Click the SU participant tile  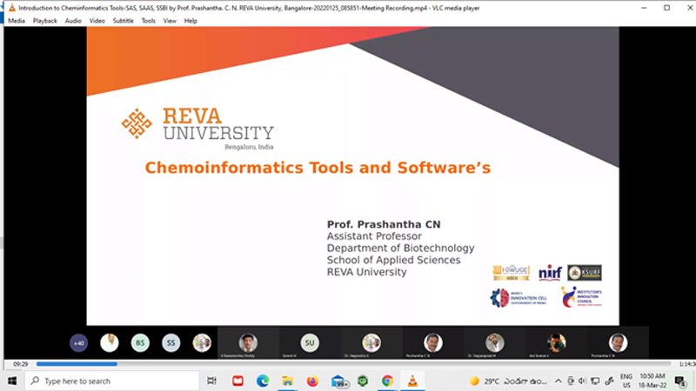pos(310,342)
